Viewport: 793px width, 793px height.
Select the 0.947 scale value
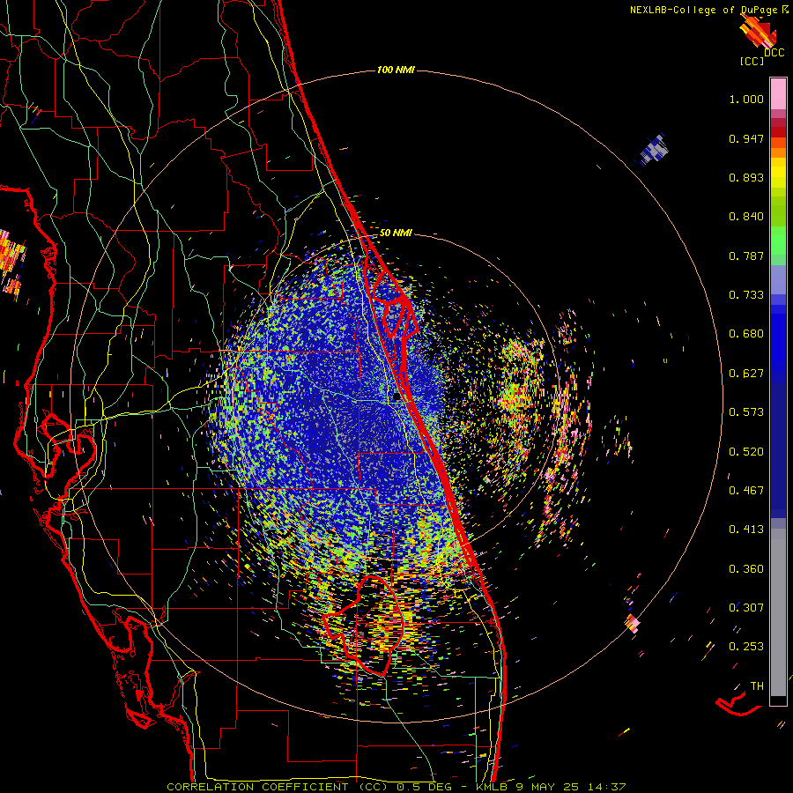coord(746,138)
